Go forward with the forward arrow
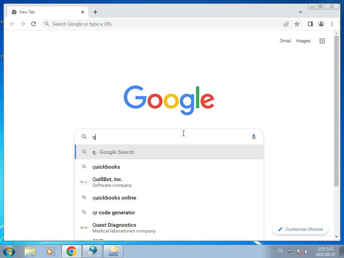 [23, 24]
